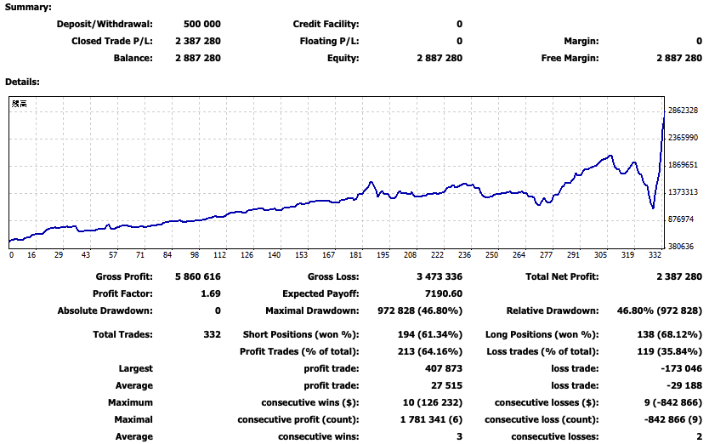Click the x-axis tick labeled 195

(383, 254)
